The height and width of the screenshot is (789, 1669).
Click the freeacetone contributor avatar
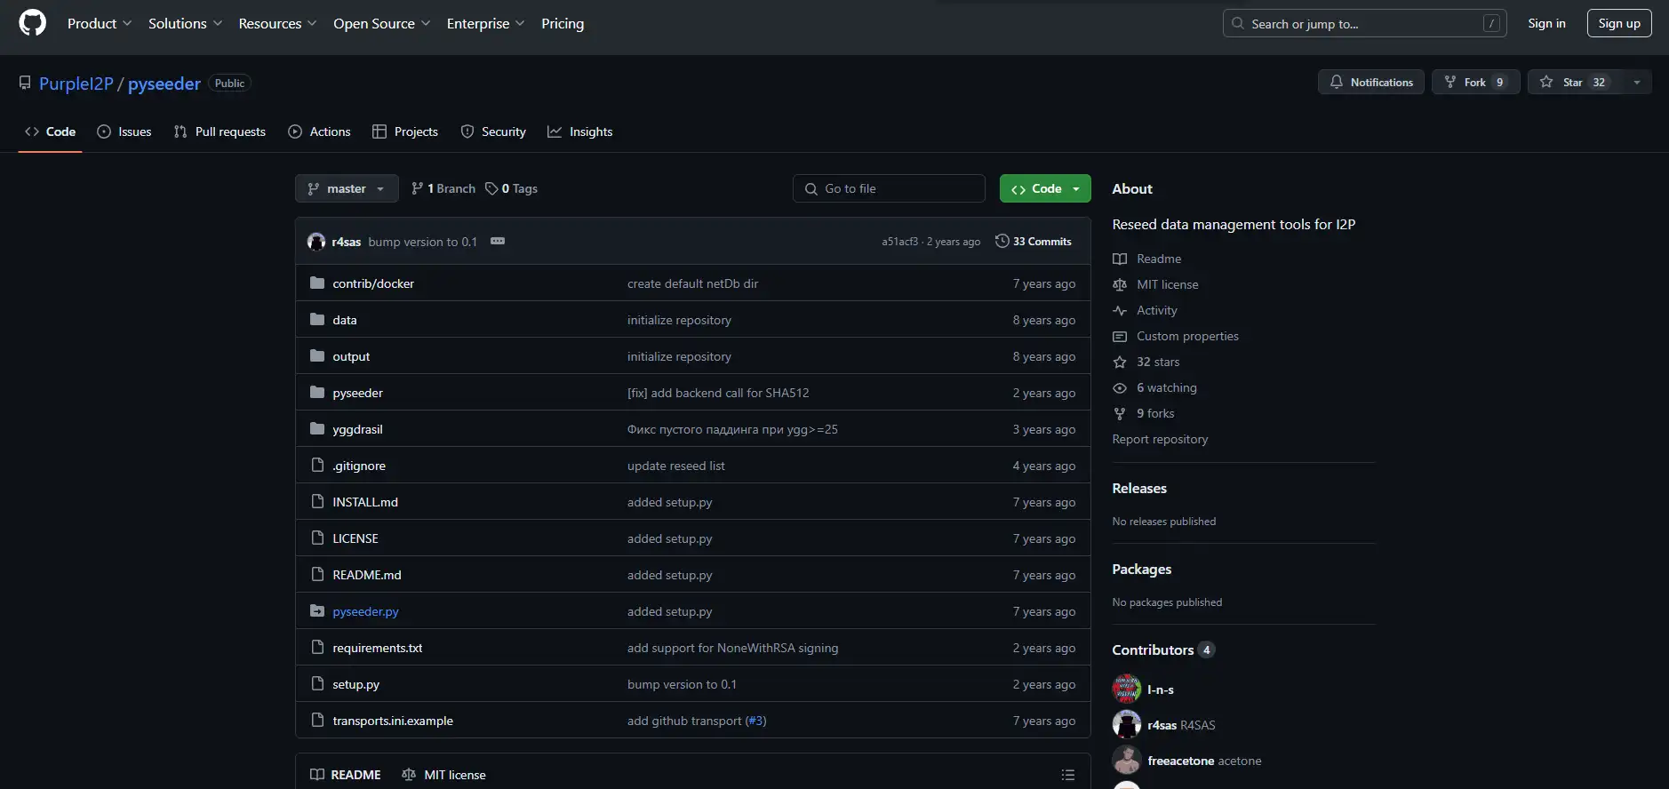[1127, 761]
